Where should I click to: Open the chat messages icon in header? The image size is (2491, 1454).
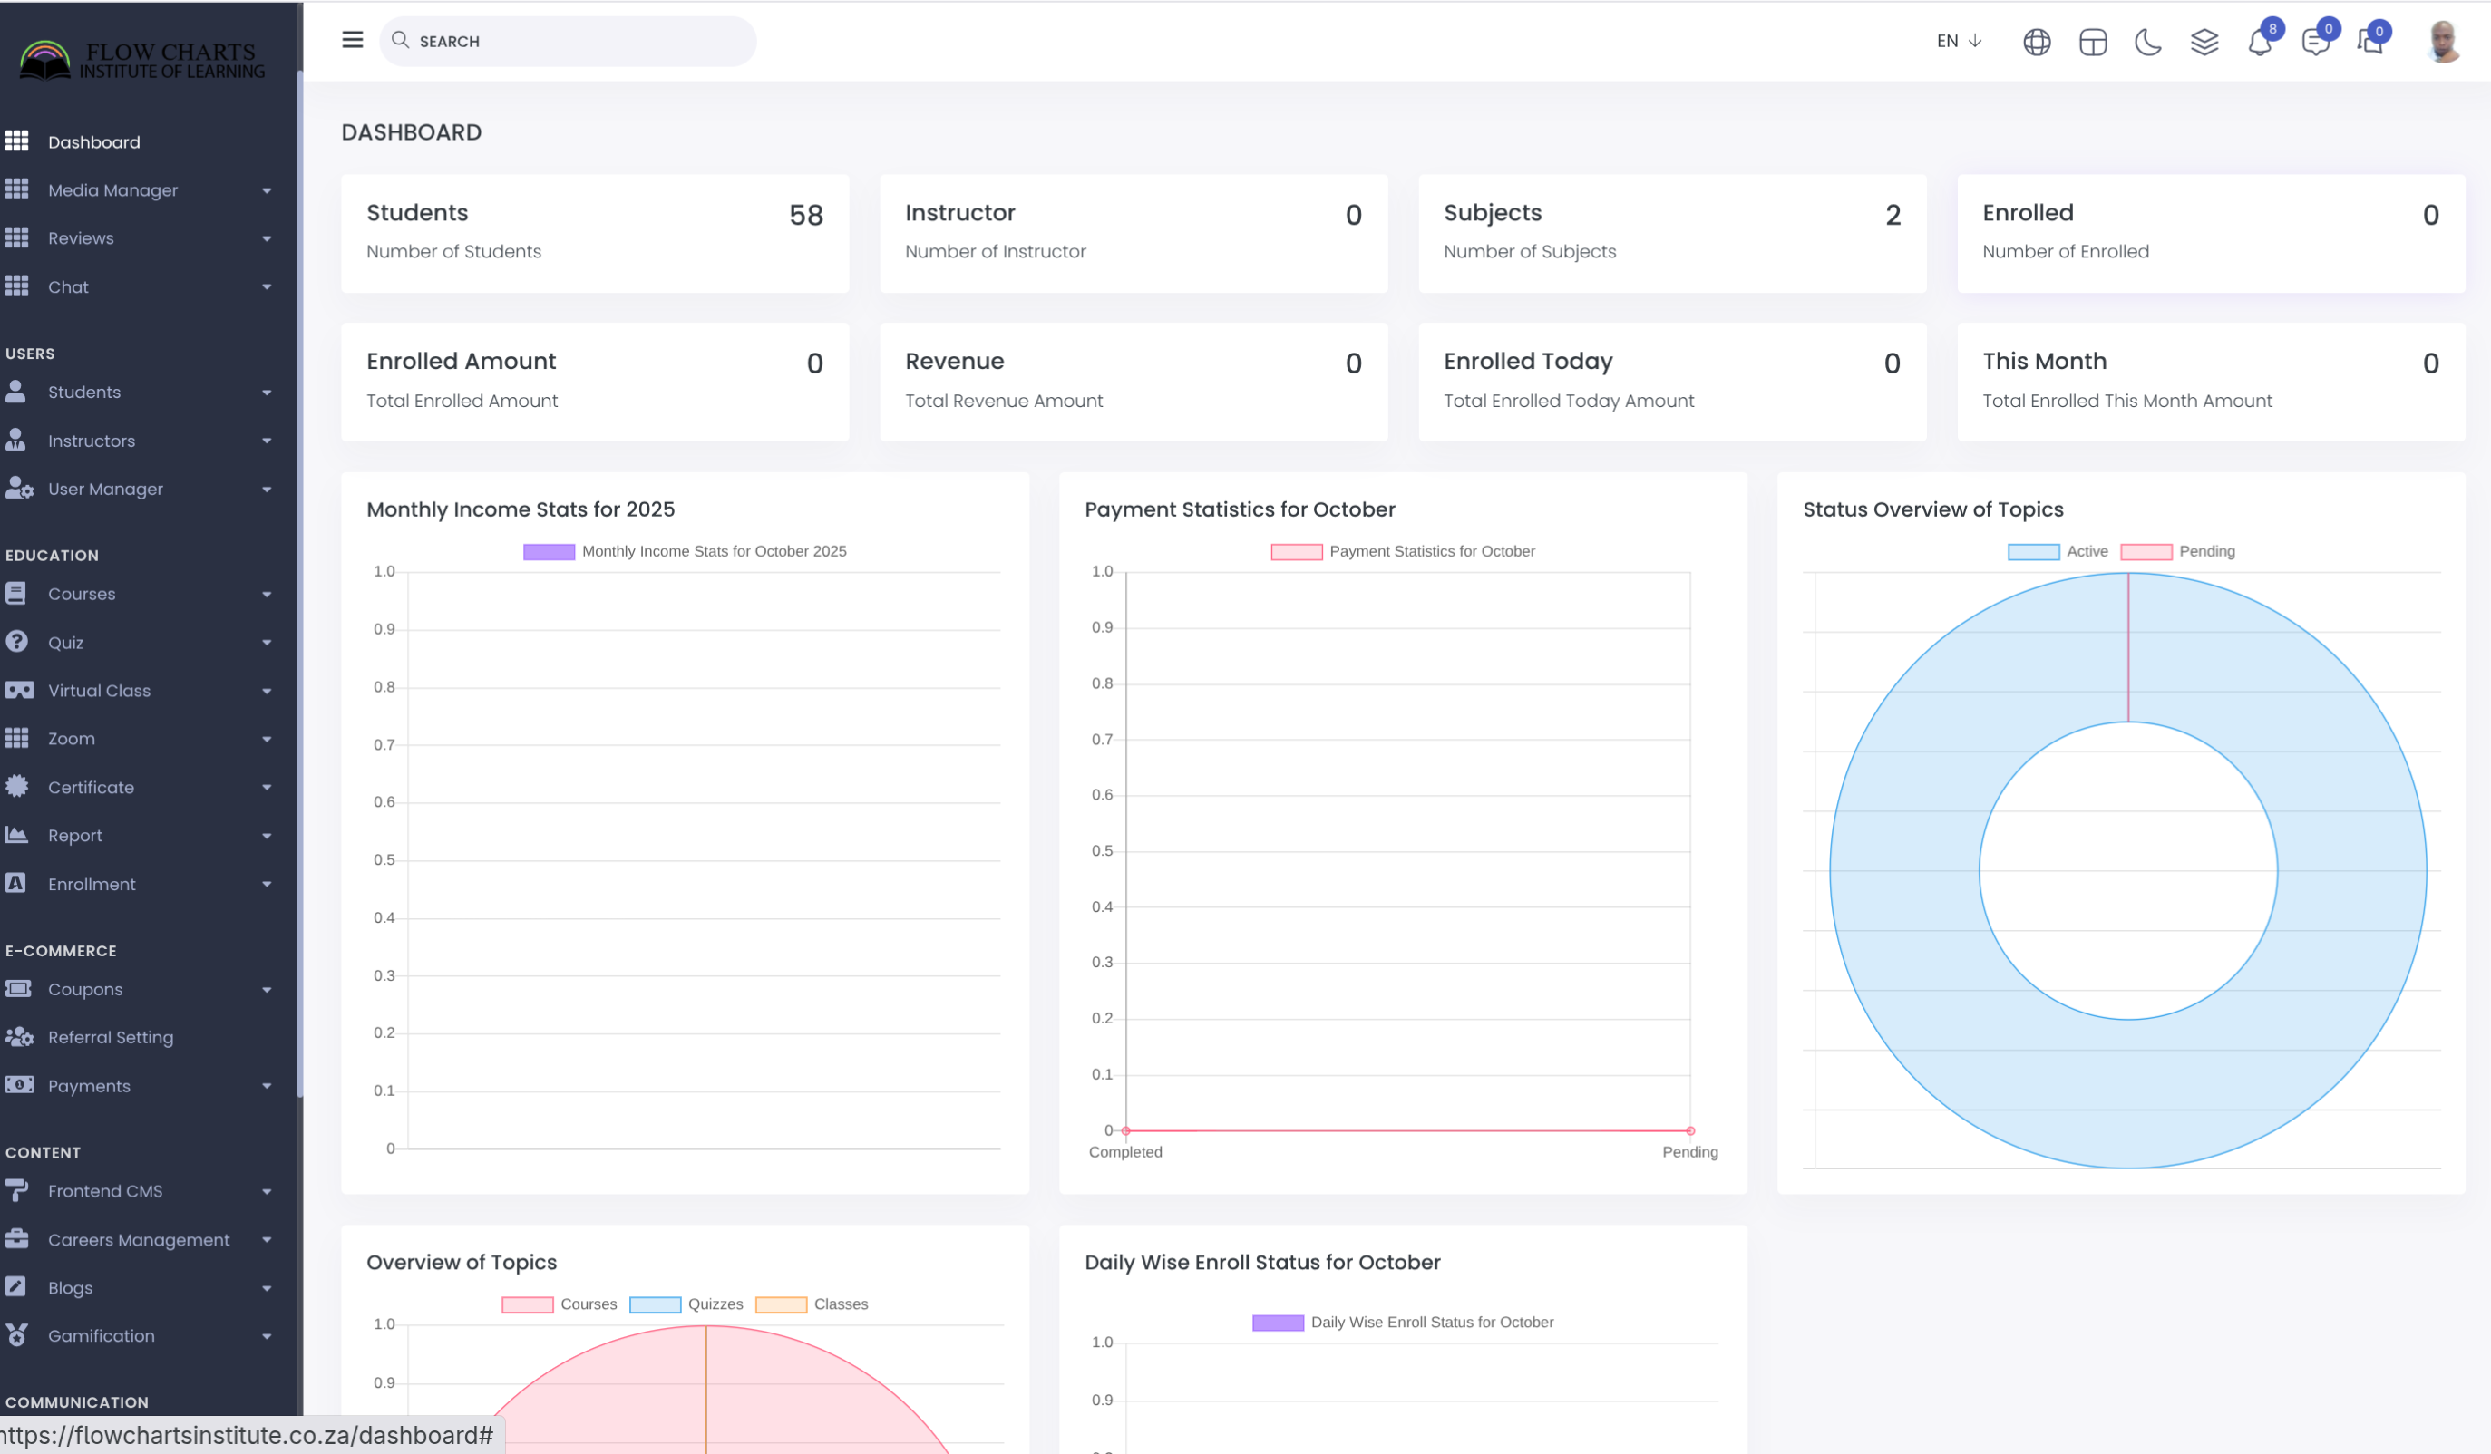pyautogui.click(x=2314, y=42)
